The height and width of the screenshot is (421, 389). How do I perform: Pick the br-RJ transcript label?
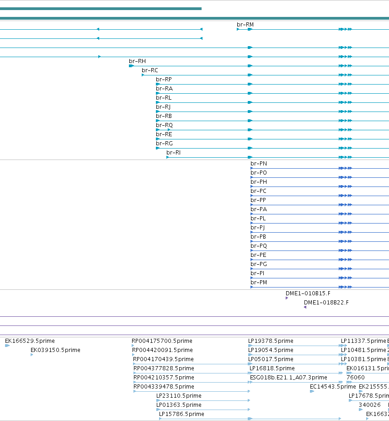pyautogui.click(x=163, y=107)
